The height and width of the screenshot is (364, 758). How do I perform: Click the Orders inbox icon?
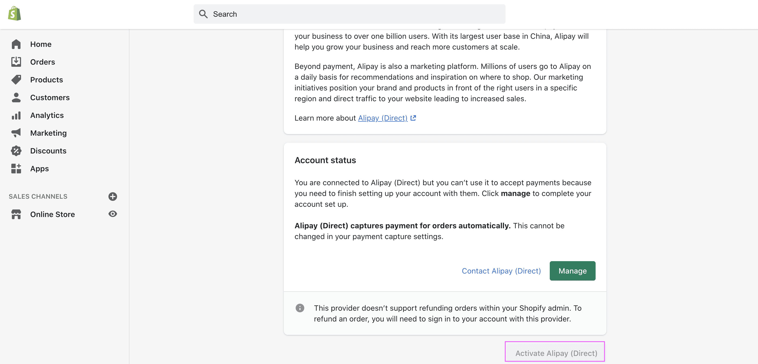tap(16, 62)
